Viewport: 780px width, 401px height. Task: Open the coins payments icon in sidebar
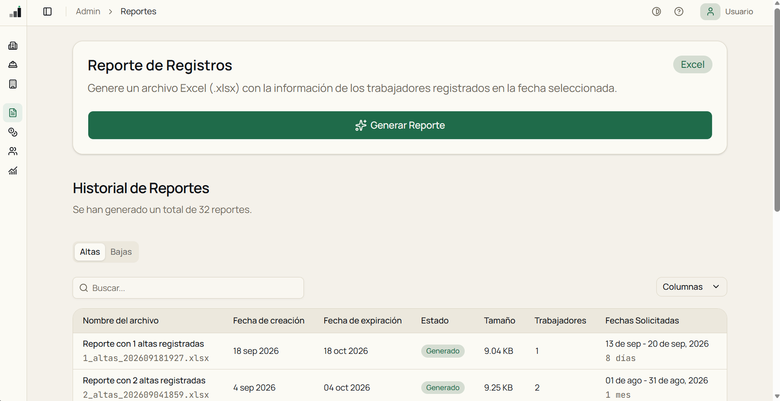coord(13,132)
